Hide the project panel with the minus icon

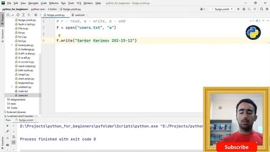click(x=40, y=15)
